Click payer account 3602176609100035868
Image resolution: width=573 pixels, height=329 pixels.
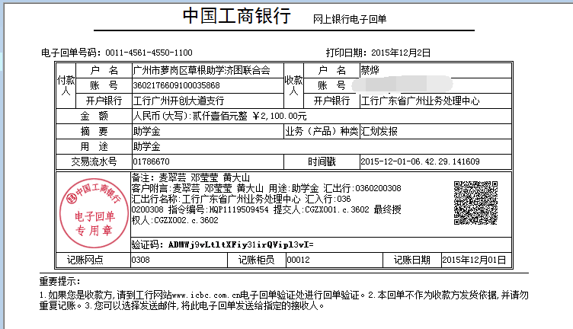[x=177, y=85]
